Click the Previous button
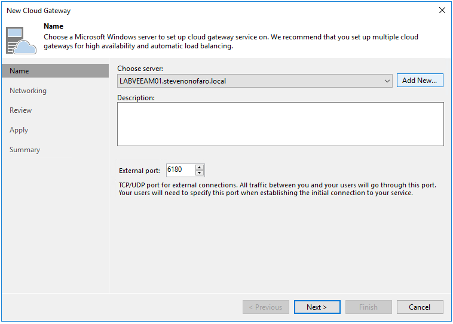Viewport: 453px width, 324px height. point(266,307)
